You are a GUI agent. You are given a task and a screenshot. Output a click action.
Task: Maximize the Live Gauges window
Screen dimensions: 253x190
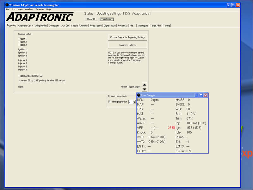[201, 95]
